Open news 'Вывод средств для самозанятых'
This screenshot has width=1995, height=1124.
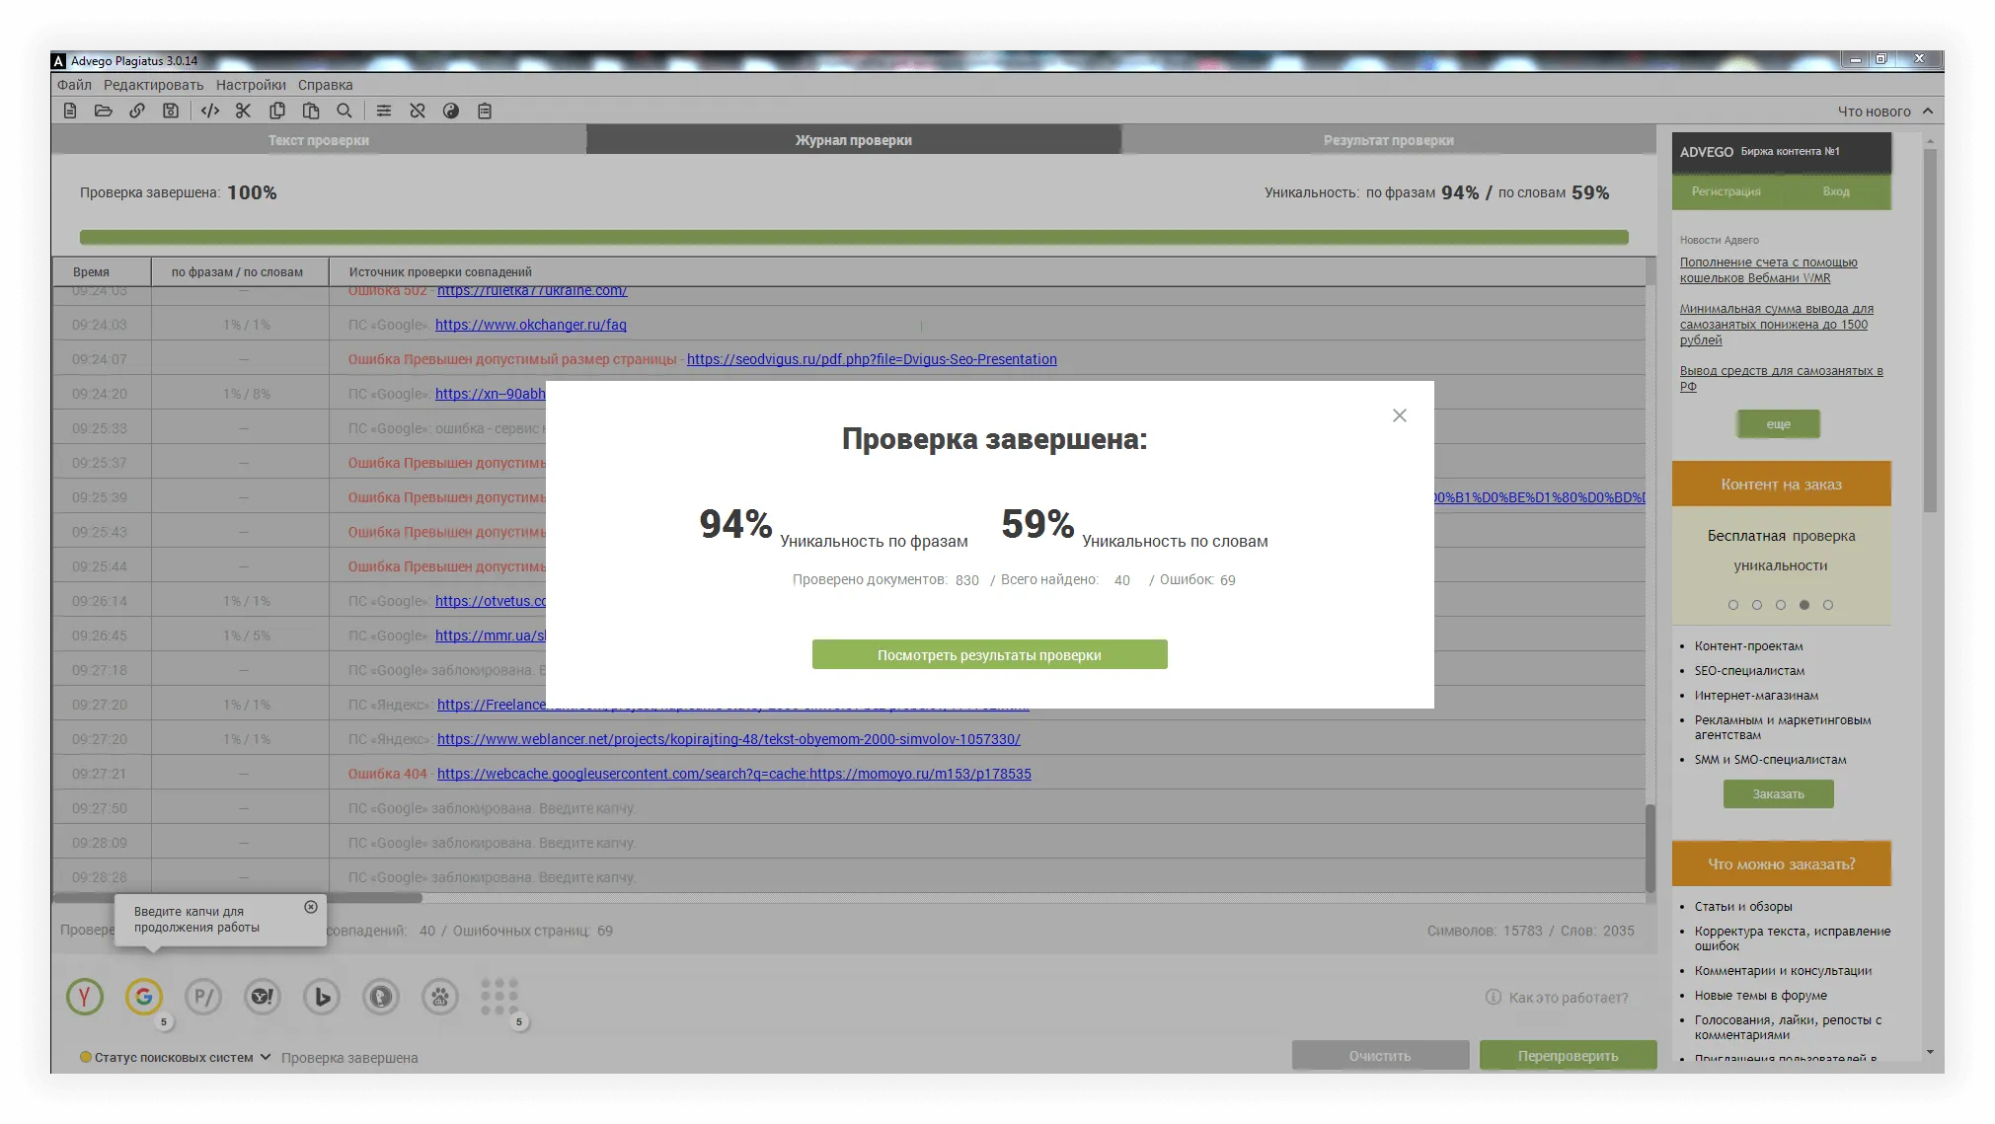click(1781, 378)
